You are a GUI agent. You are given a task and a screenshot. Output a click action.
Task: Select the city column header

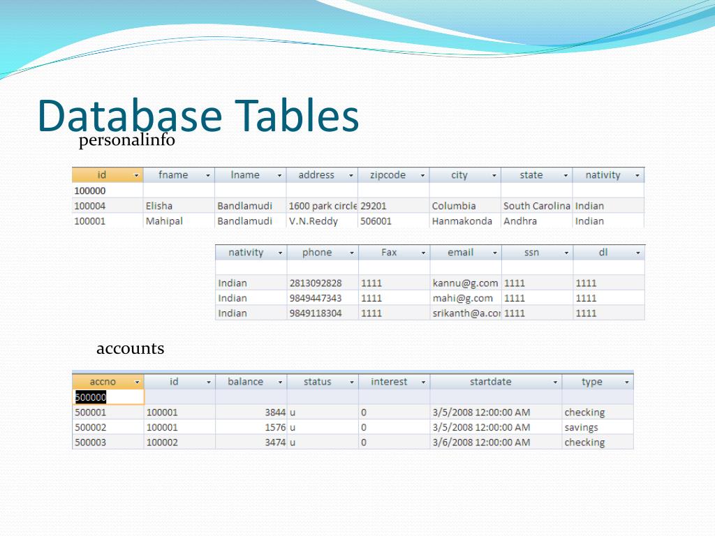tap(465, 175)
